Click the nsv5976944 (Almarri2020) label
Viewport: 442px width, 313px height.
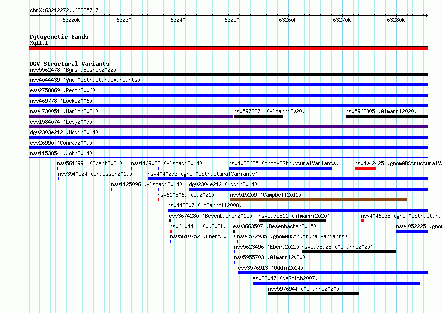click(303, 289)
